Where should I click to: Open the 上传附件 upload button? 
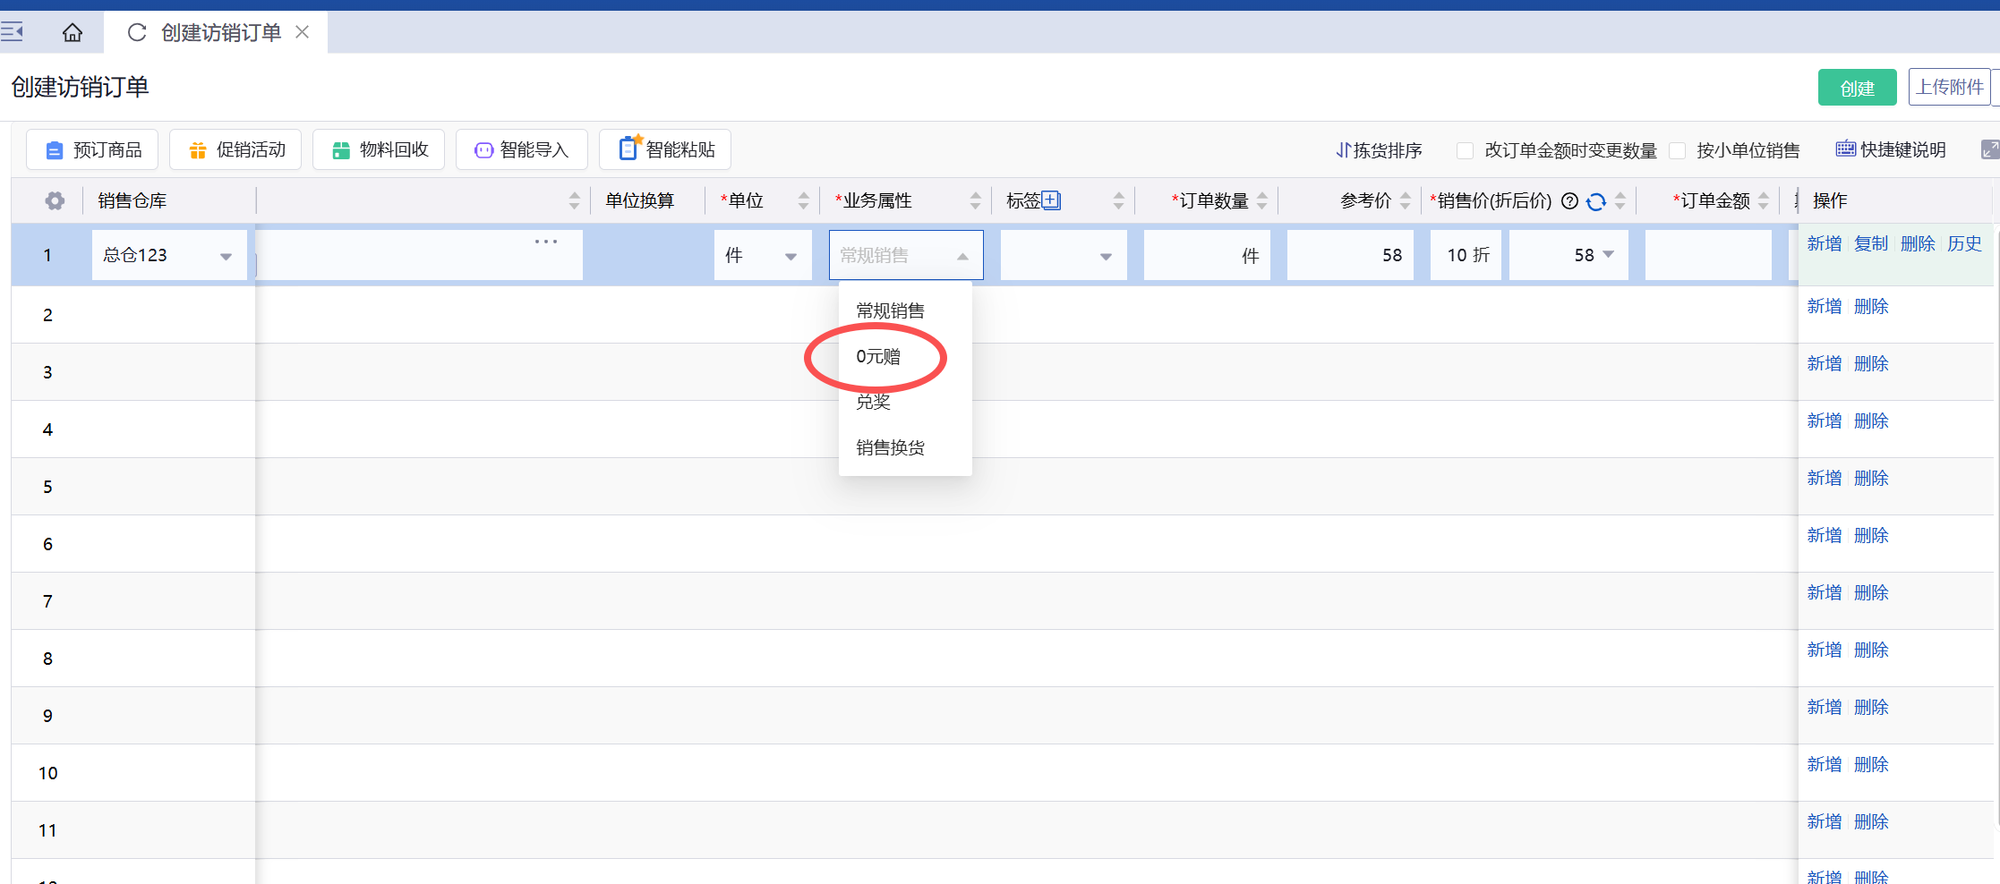coord(1950,87)
